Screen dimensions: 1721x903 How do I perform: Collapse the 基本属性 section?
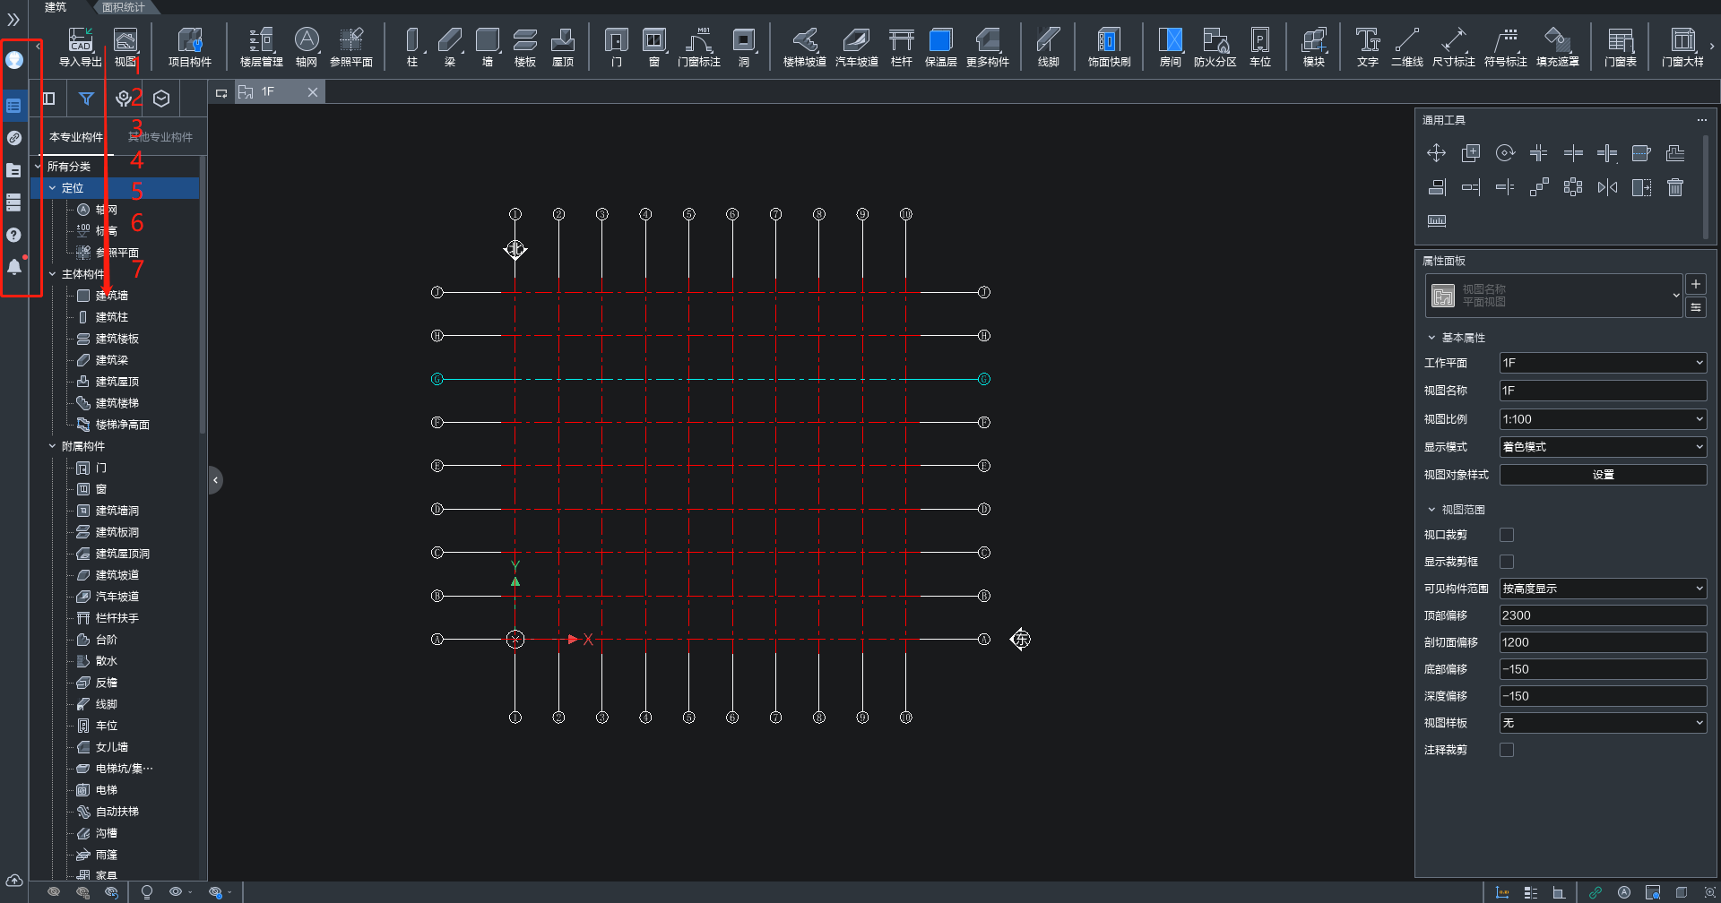[x=1431, y=338]
